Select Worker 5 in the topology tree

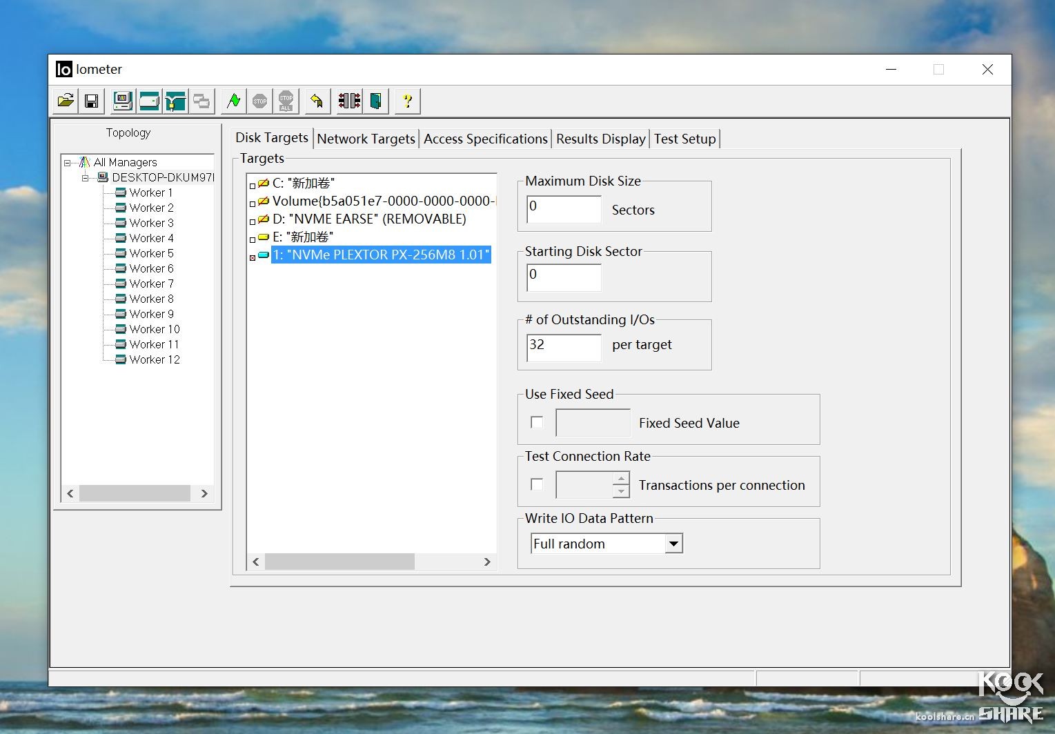[151, 253]
